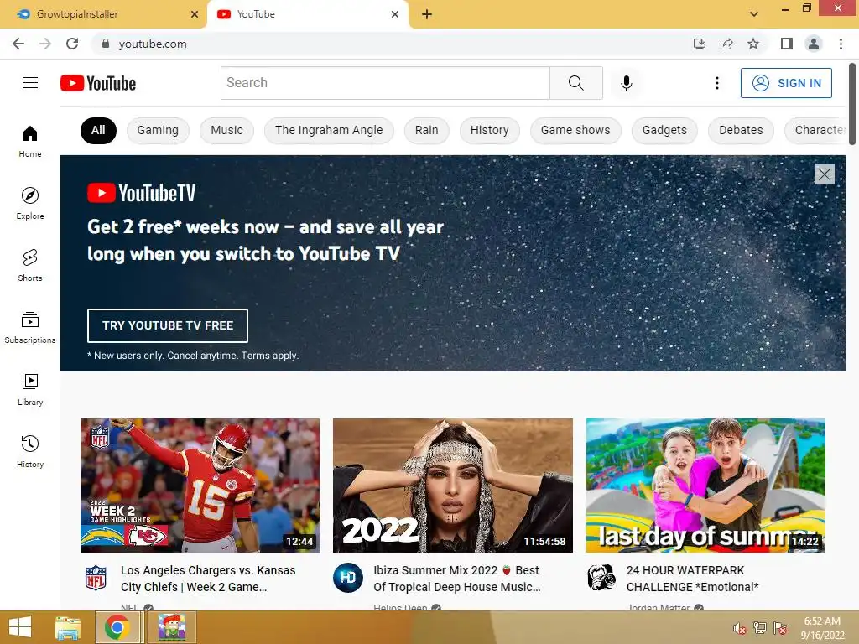
Task: Open the Windows Start button
Action: (x=20, y=627)
